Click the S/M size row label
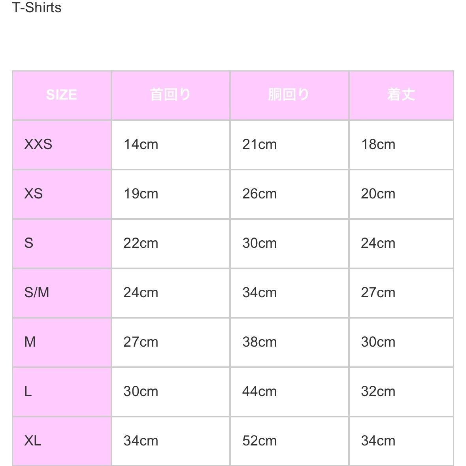The height and width of the screenshot is (466, 466). click(x=37, y=292)
